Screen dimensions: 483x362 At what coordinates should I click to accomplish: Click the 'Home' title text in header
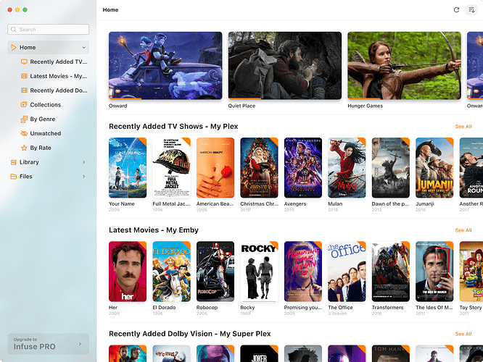click(110, 10)
